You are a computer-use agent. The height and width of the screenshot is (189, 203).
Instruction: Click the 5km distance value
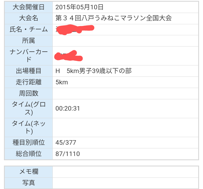point(62,82)
